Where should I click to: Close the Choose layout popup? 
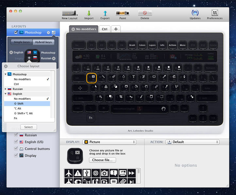pos(6,66)
